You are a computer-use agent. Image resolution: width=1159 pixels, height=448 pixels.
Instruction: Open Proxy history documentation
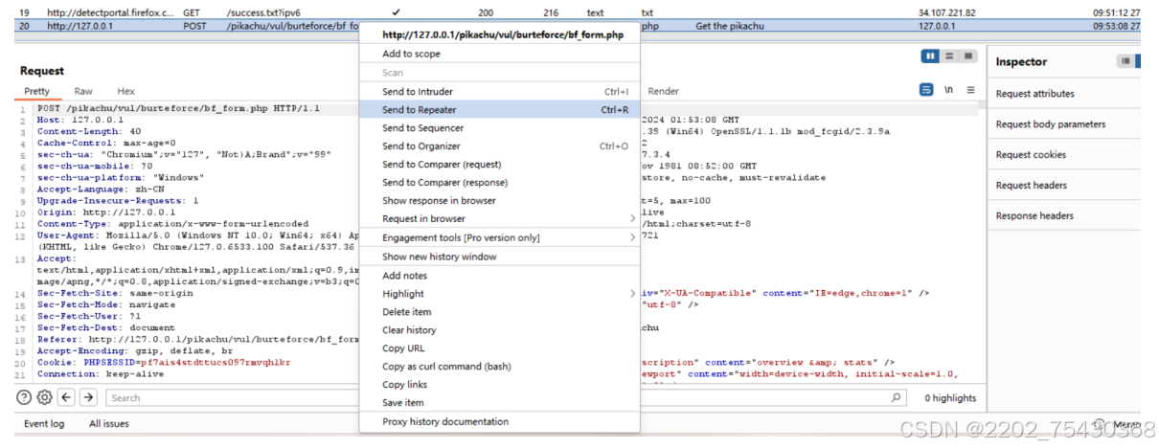click(499, 422)
